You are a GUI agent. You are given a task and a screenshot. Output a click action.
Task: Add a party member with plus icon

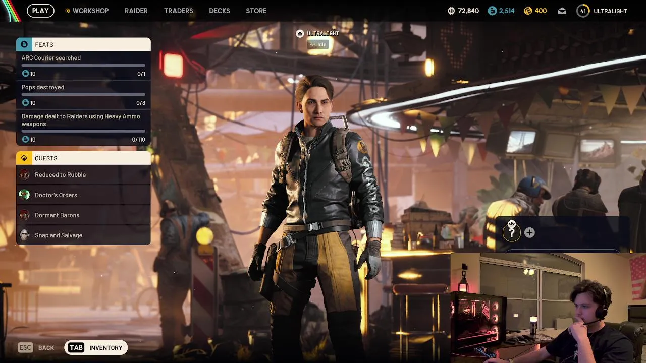[529, 232]
